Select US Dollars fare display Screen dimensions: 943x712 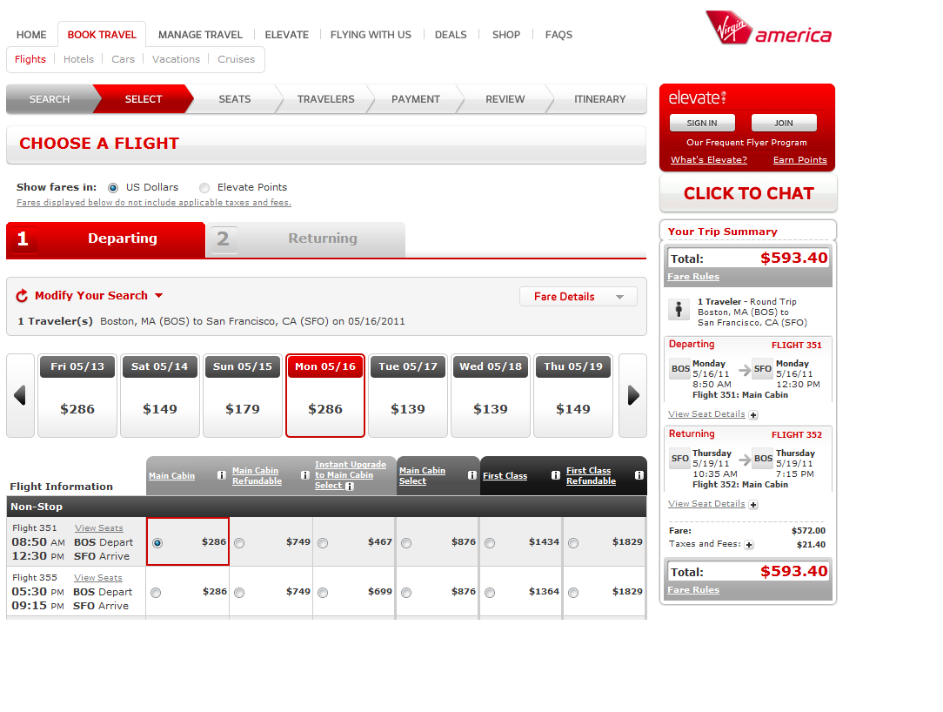[x=112, y=188]
